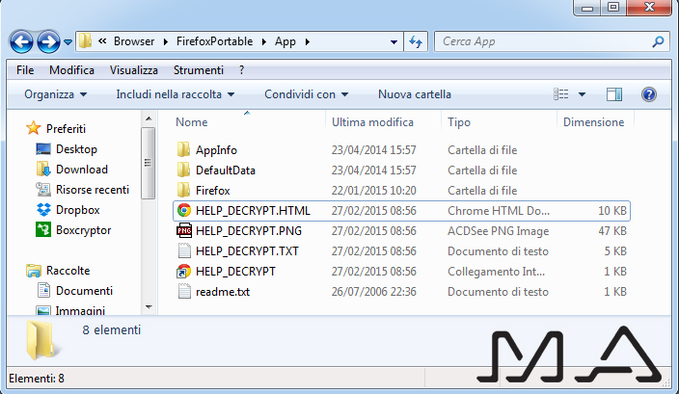This screenshot has width=679, height=394.
Task: Select the DefaultData folder icon
Action: pos(183,170)
